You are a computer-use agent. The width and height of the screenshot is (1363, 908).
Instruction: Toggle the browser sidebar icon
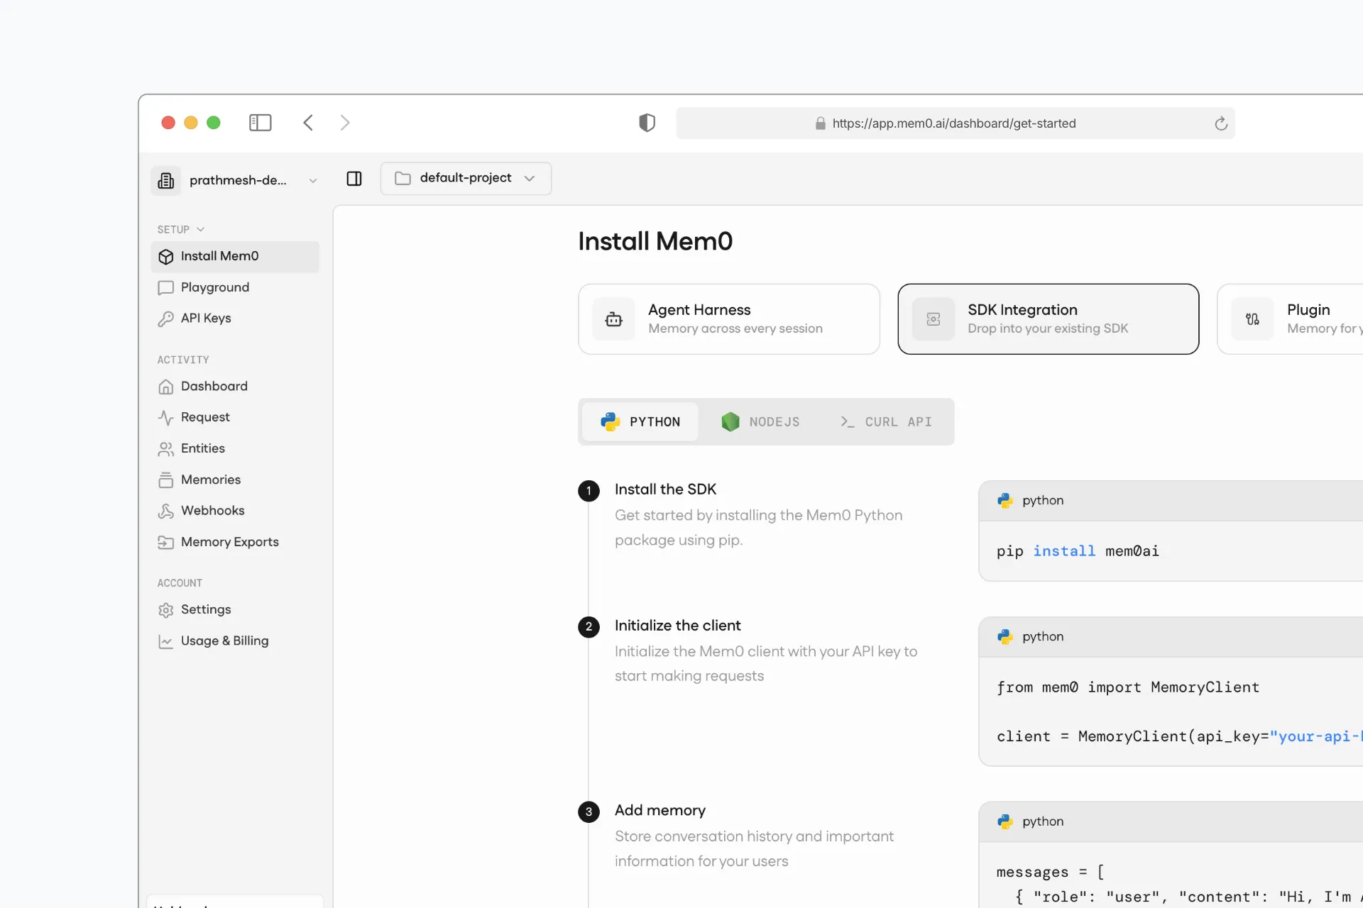pyautogui.click(x=260, y=123)
